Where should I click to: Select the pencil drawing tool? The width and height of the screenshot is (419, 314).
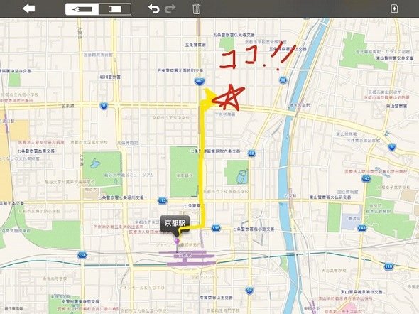click(x=82, y=9)
